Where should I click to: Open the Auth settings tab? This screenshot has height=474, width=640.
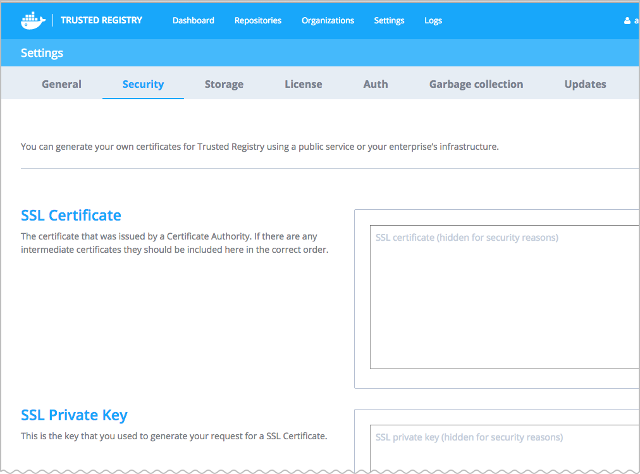[x=376, y=84]
